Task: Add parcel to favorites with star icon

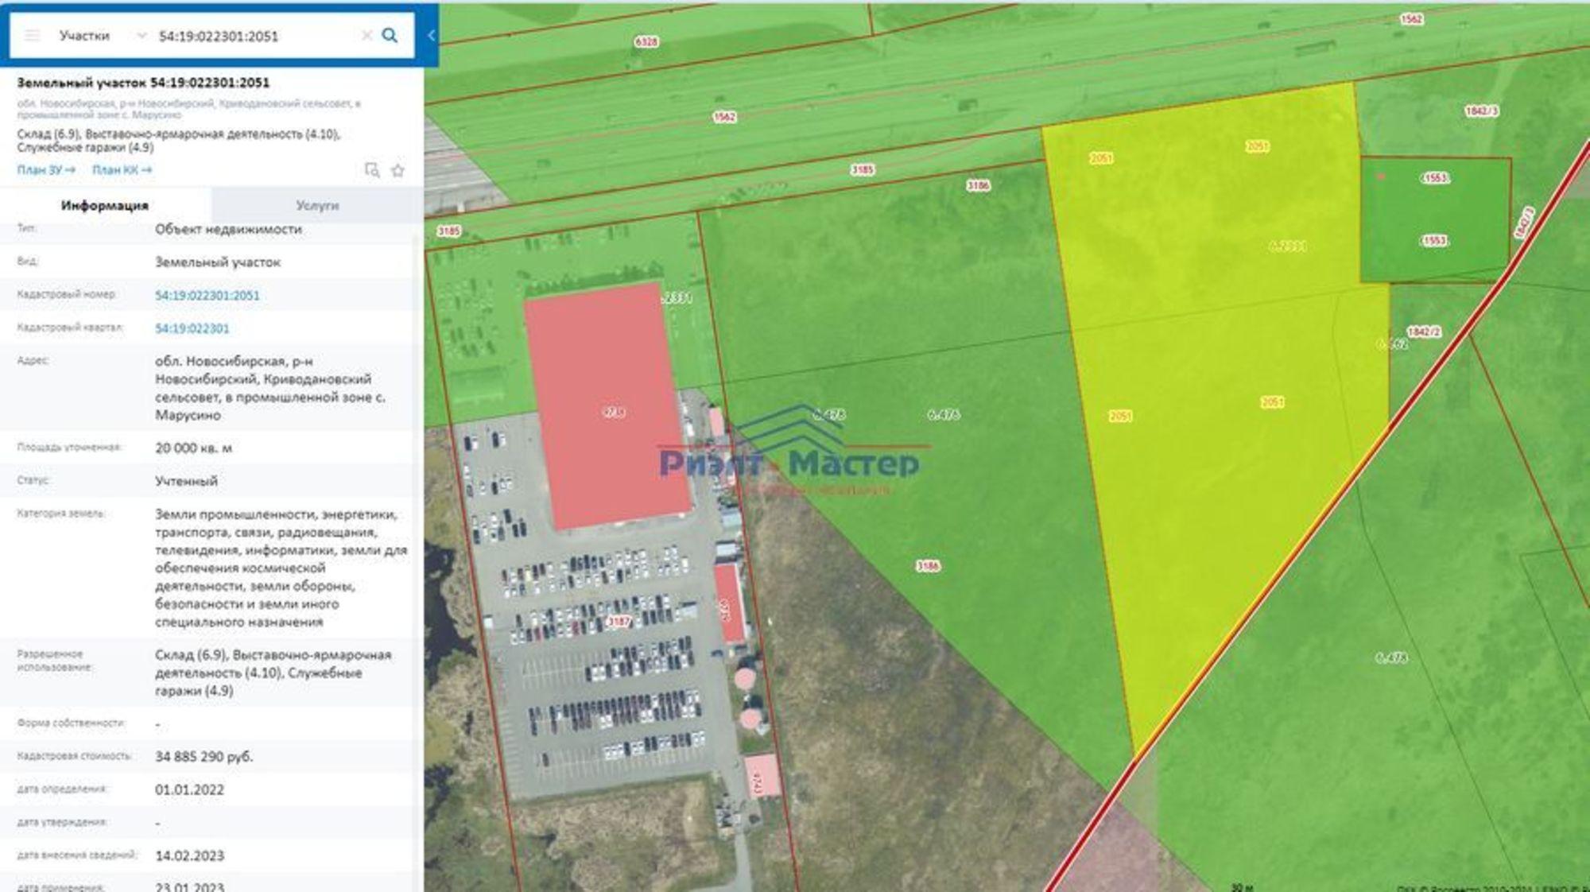Action: coord(398,170)
